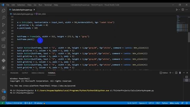This screenshot has height=107, width=190.
Task: Select the first terminal instance in the side list
Action: 187,77
